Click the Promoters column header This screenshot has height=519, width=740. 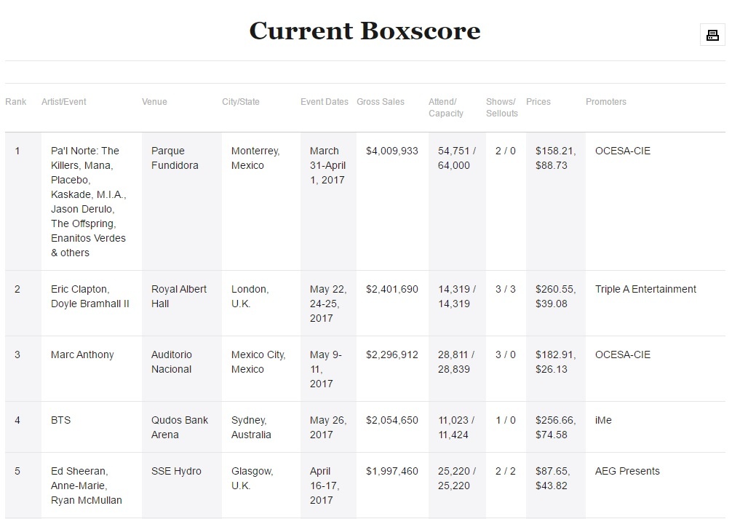606,102
